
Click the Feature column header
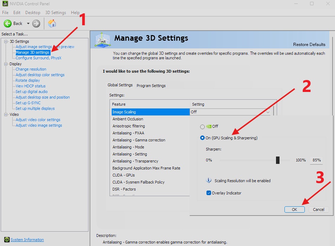coord(150,104)
